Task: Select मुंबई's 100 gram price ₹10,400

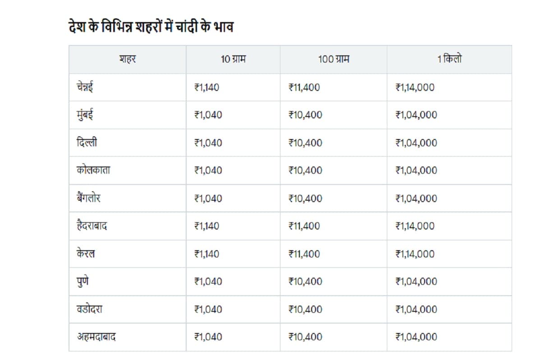Action: click(305, 115)
